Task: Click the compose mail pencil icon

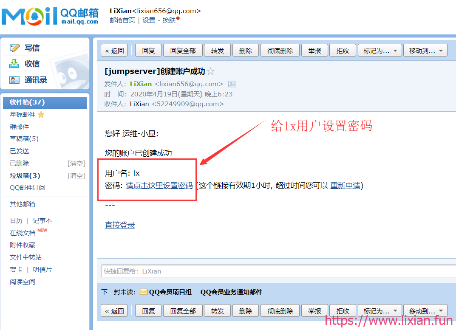Action: click(x=14, y=48)
